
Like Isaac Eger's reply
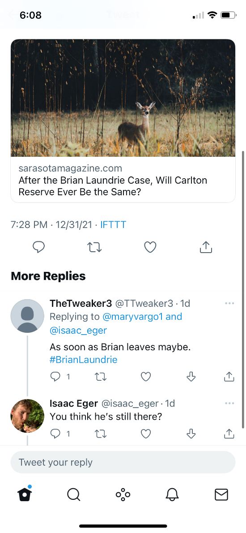[x=145, y=434]
